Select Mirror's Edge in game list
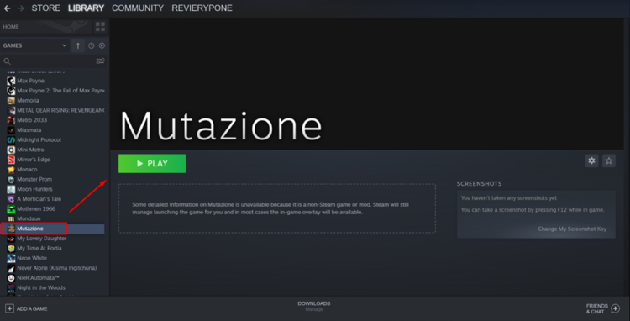The width and height of the screenshot is (630, 321). coord(55,160)
